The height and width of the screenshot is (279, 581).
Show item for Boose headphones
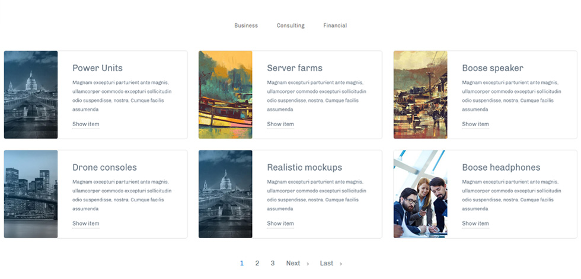coord(475,223)
